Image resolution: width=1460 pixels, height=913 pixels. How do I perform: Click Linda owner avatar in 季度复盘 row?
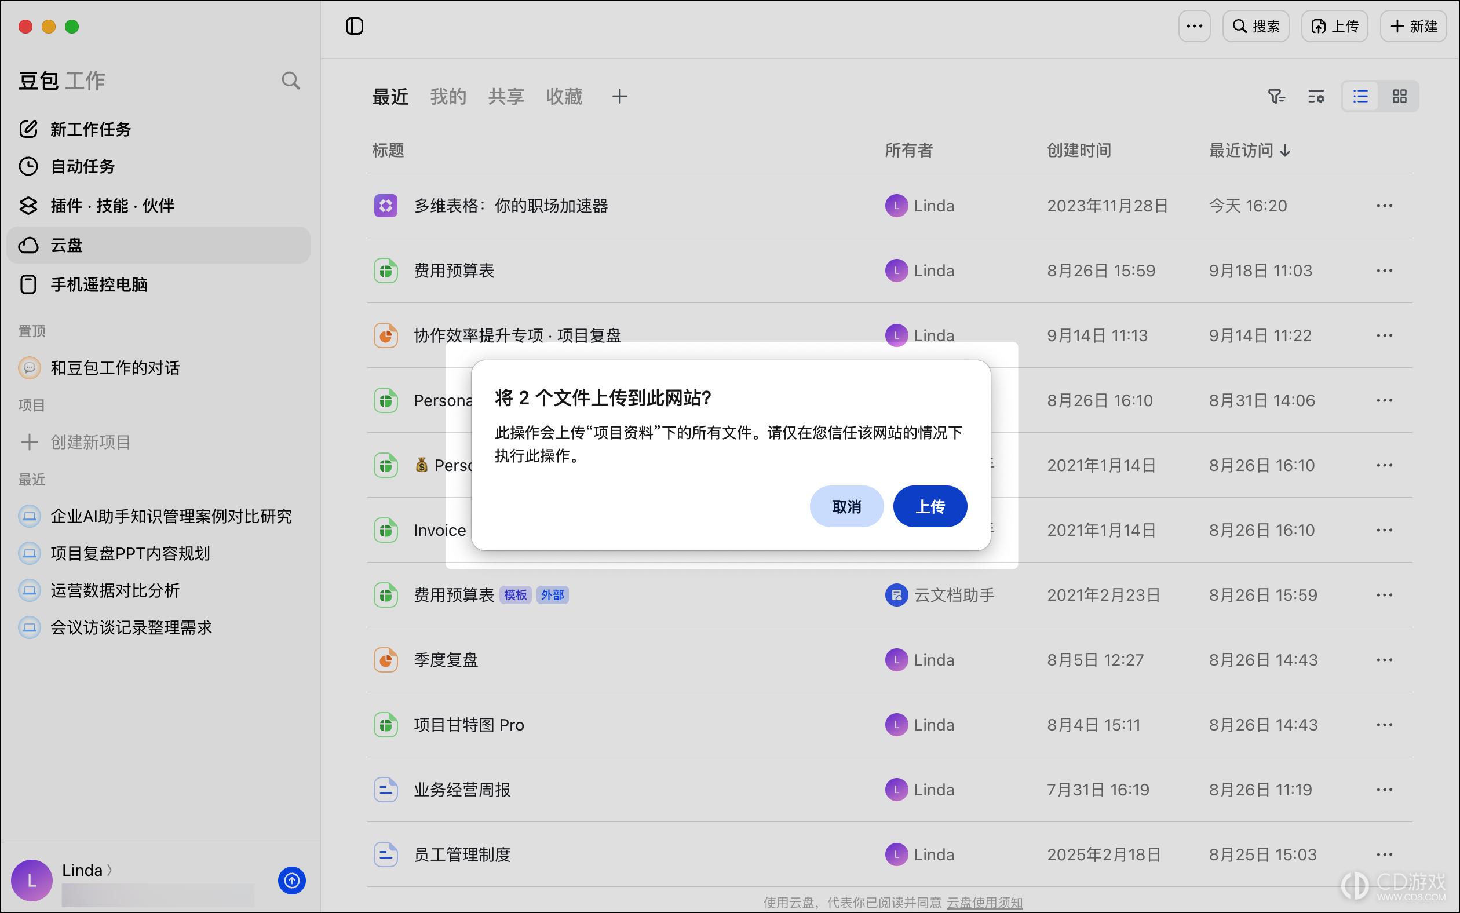(897, 660)
